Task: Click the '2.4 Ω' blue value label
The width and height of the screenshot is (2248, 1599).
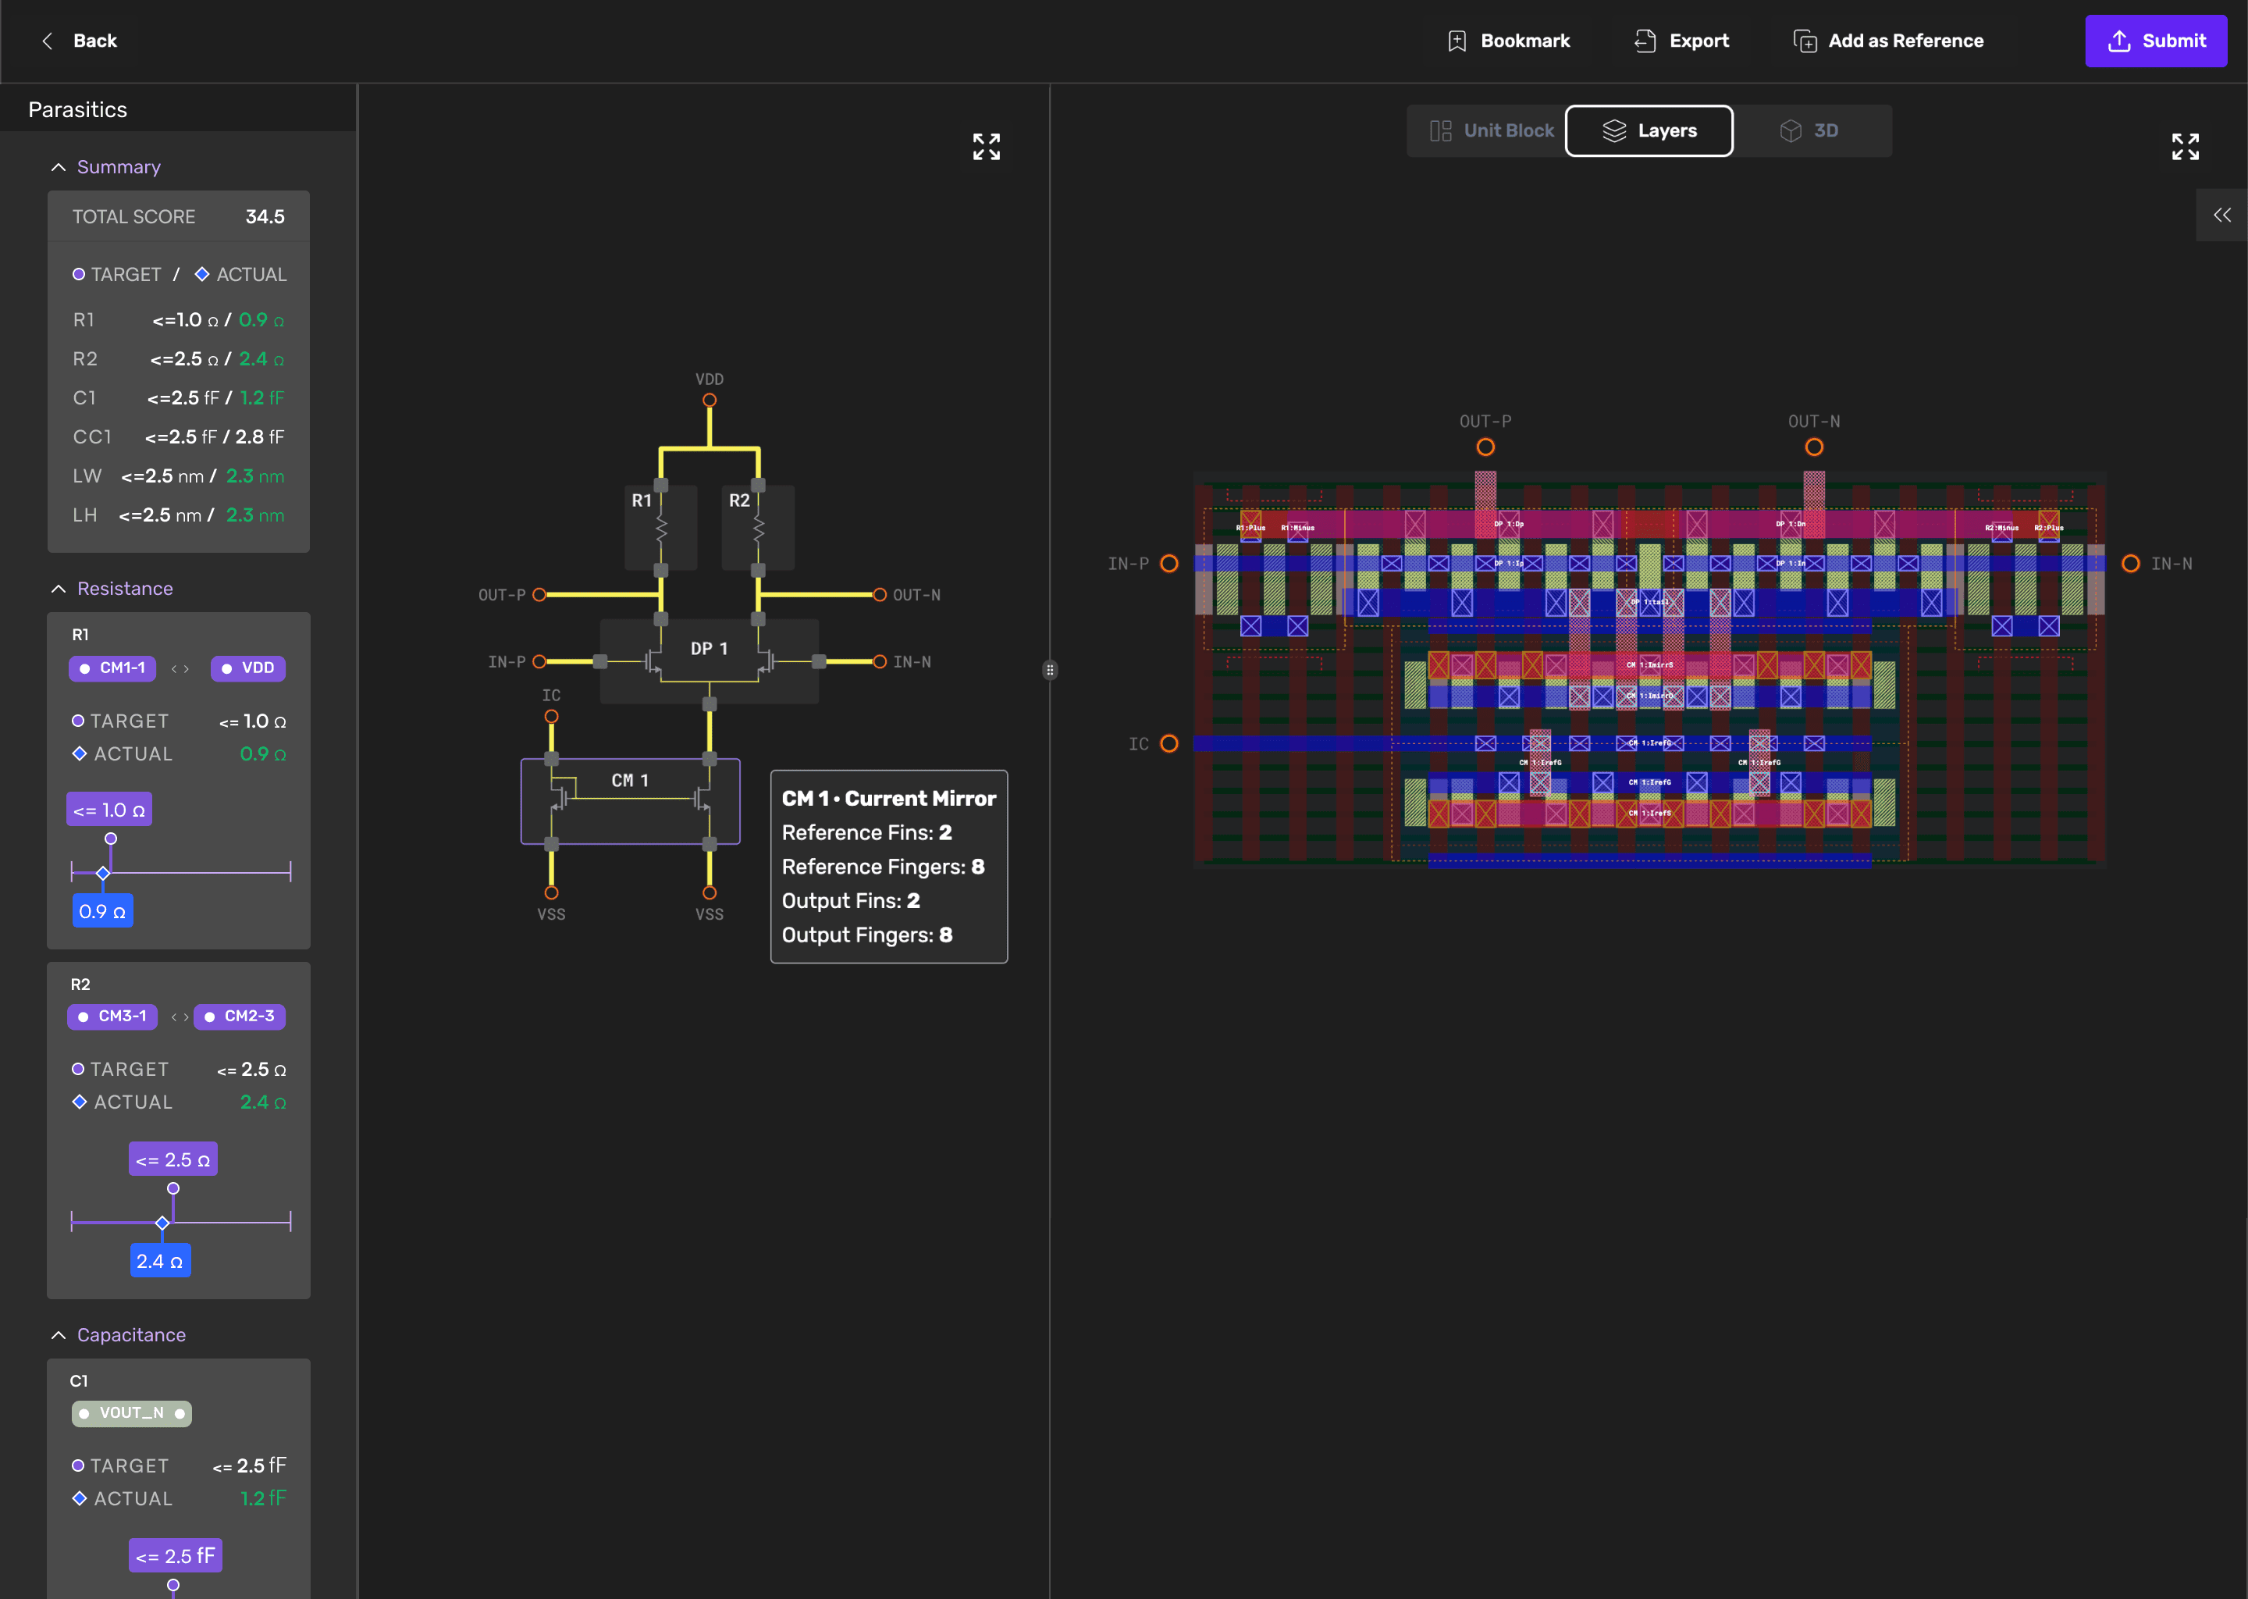Action: click(159, 1260)
